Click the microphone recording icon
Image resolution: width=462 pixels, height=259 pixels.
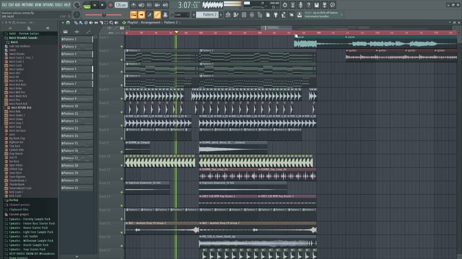(x=301, y=5)
